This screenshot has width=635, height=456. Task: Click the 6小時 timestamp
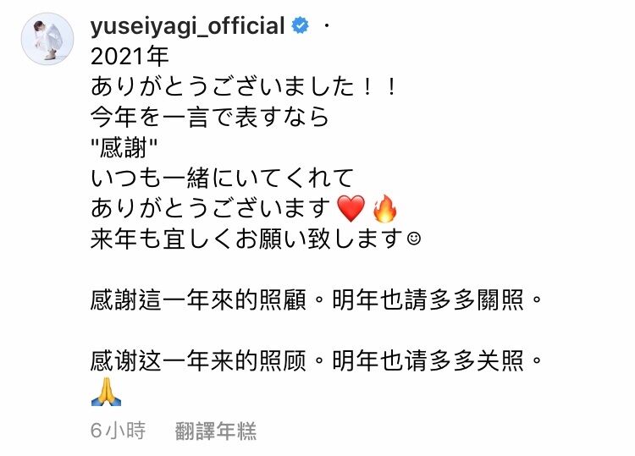tap(118, 430)
